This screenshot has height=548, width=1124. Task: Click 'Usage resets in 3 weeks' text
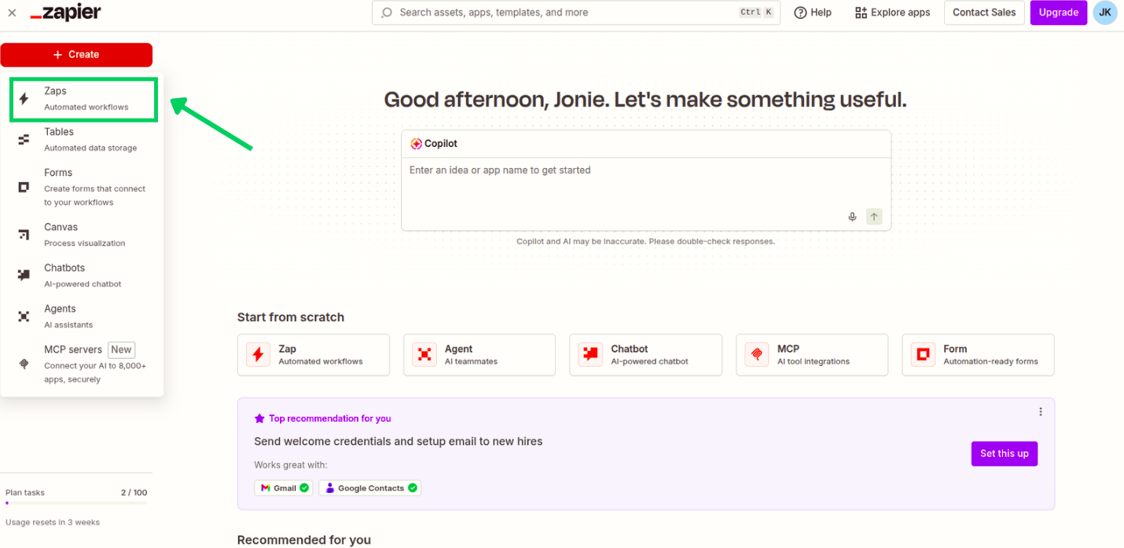pyautogui.click(x=53, y=522)
